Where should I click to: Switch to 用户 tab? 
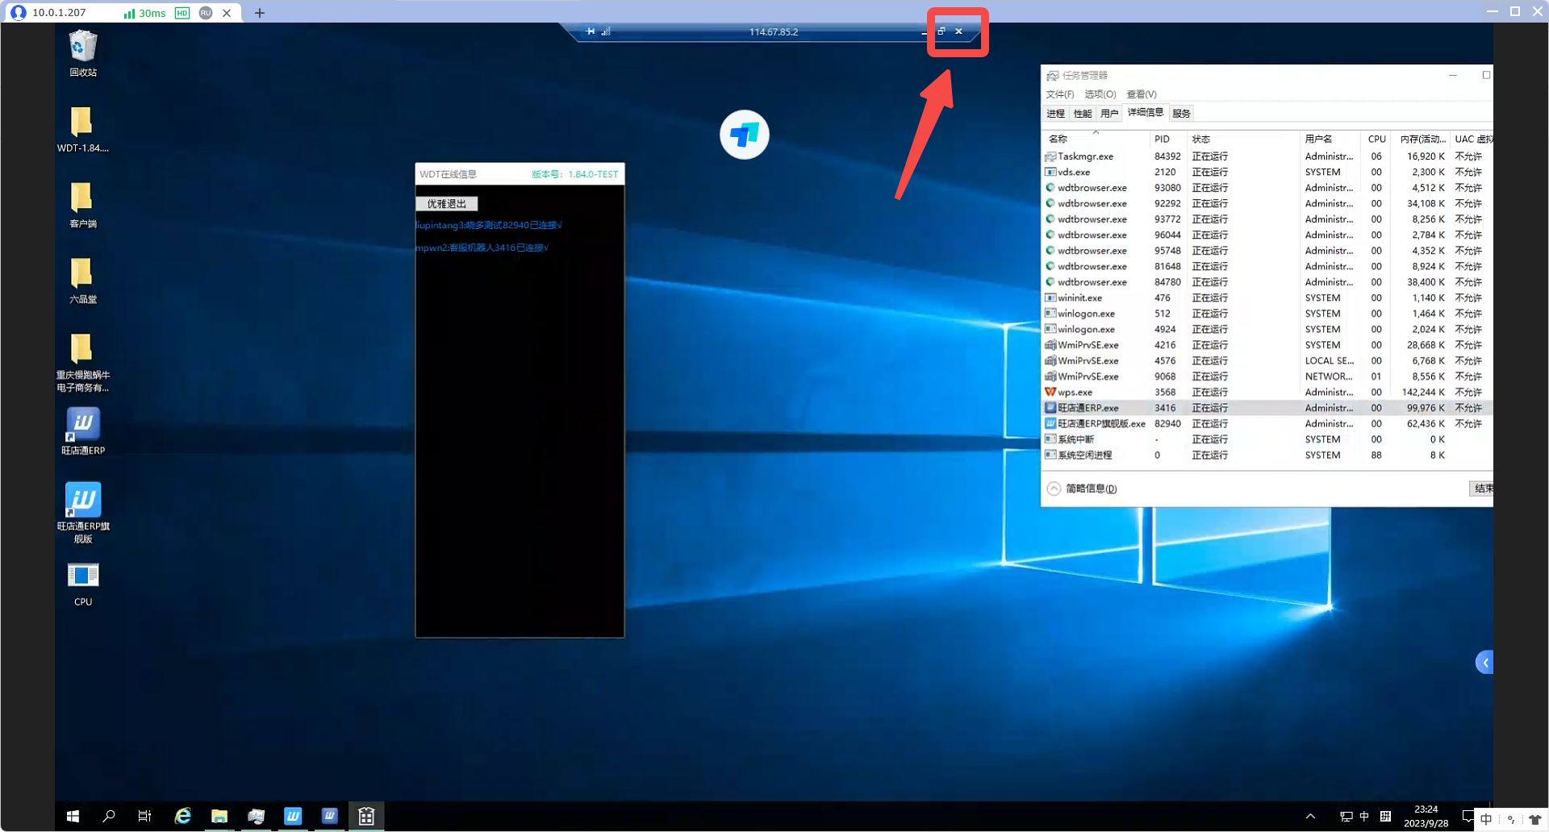pyautogui.click(x=1109, y=114)
